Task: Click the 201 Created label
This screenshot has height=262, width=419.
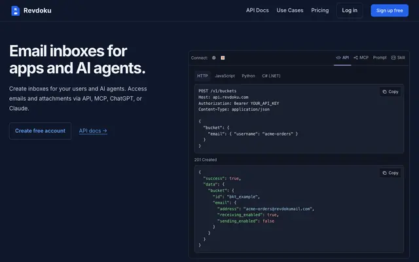Action: 205,160
